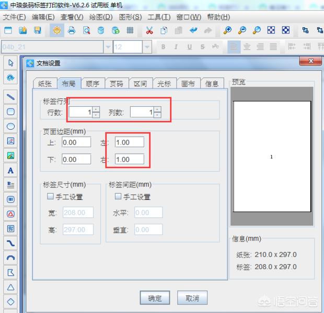Viewport: 324px width, 313px height.
Task: Decrease 列数 with the down stepper arrow
Action: (157, 115)
